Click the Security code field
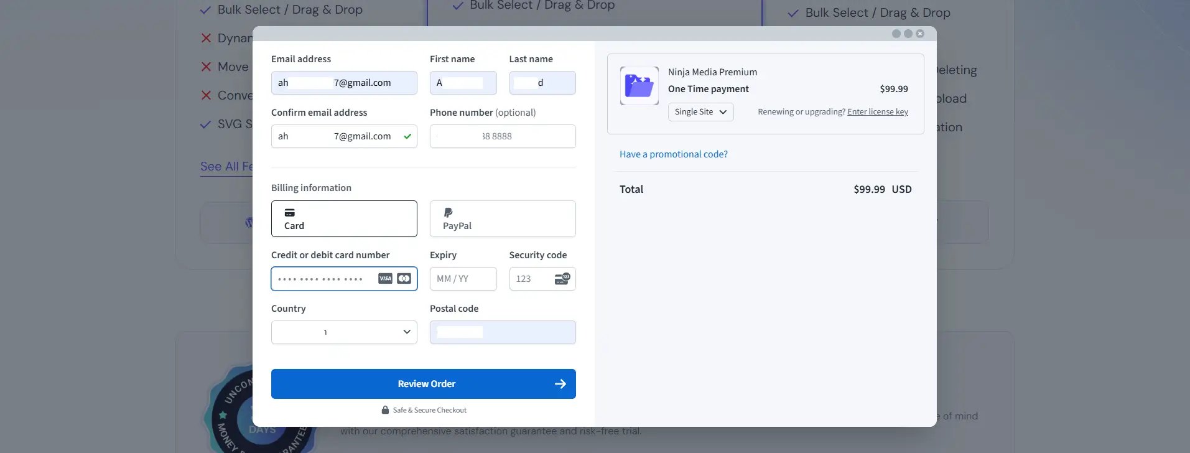The width and height of the screenshot is (1190, 453). pyautogui.click(x=542, y=279)
